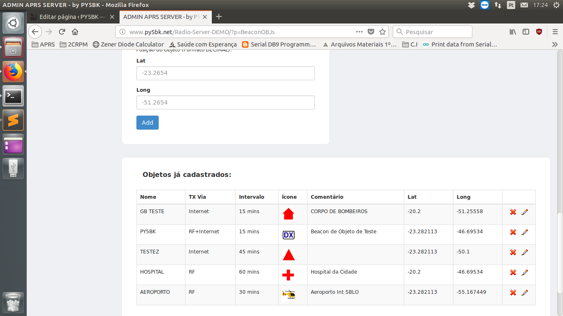Viewport: 563px width, 316px height.
Task: Delete the HOSPITAL object entry
Action: [513, 272]
